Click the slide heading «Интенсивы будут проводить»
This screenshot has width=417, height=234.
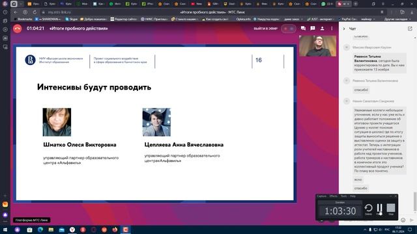tap(94, 87)
